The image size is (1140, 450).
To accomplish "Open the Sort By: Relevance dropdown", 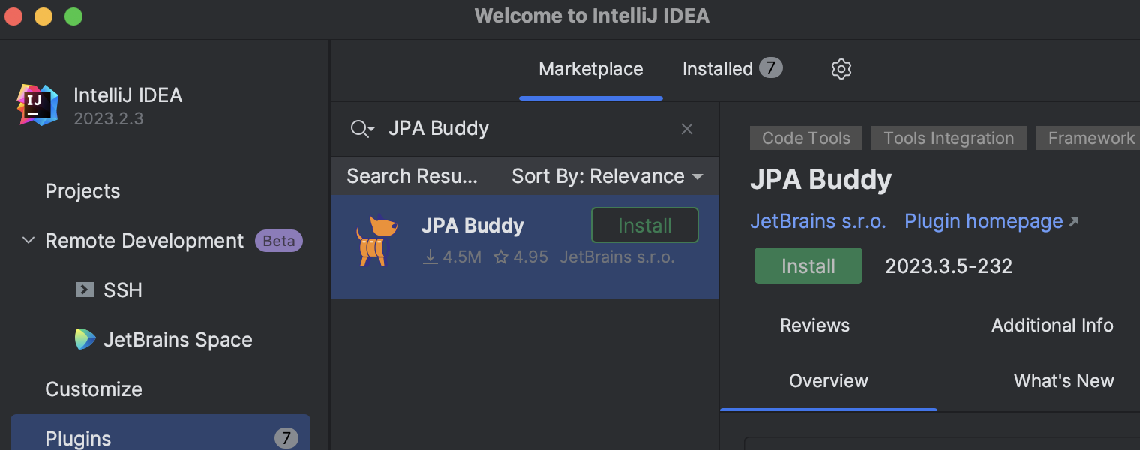I will (607, 176).
